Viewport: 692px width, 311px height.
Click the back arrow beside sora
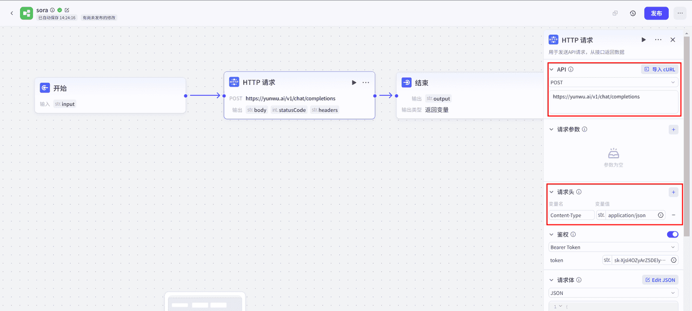[x=12, y=13]
